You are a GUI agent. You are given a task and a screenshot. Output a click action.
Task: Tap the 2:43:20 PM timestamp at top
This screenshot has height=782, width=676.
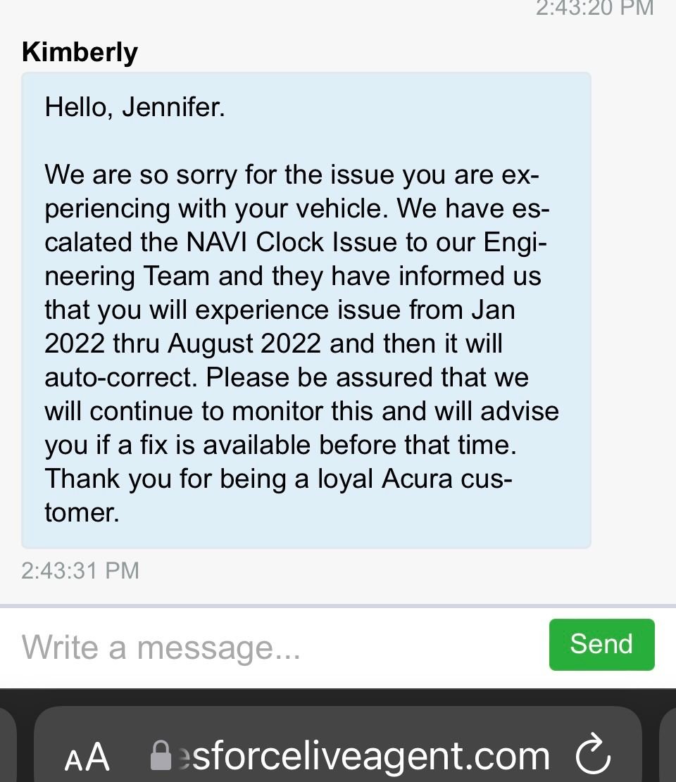pyautogui.click(x=594, y=8)
